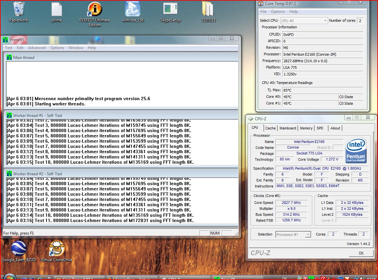Click the Core #1 C0 State field
The image size is (378, 280).
(351, 103)
